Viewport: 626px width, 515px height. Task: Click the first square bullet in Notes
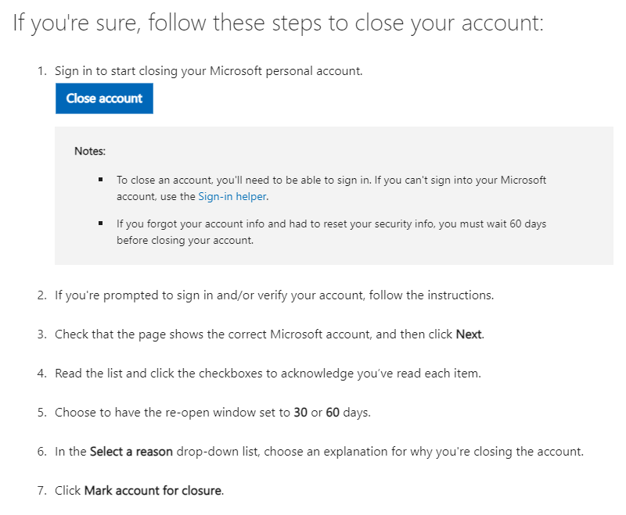point(101,180)
